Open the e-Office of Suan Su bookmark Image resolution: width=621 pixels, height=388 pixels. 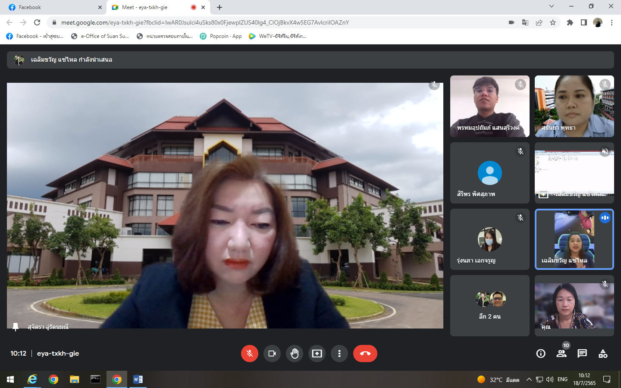[x=100, y=36]
